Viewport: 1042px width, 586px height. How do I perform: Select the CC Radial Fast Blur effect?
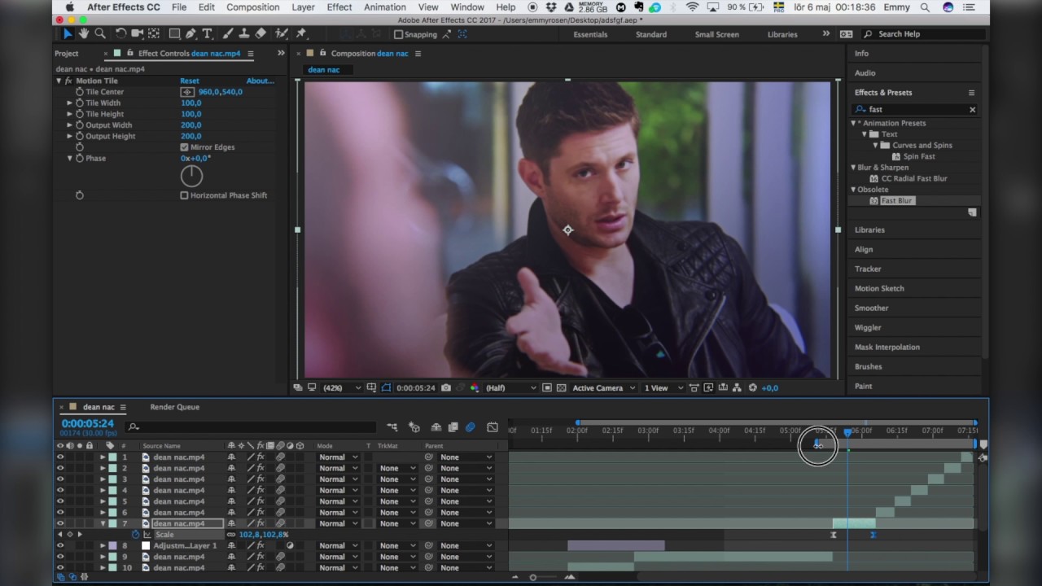(x=913, y=178)
